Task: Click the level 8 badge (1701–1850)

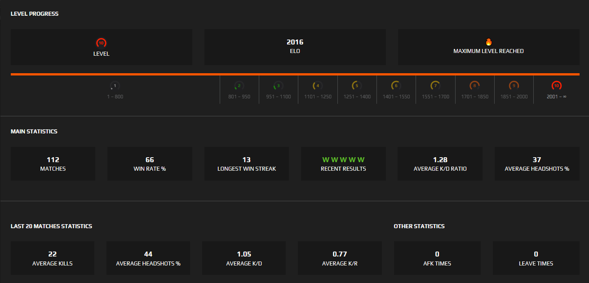Action: (x=474, y=84)
